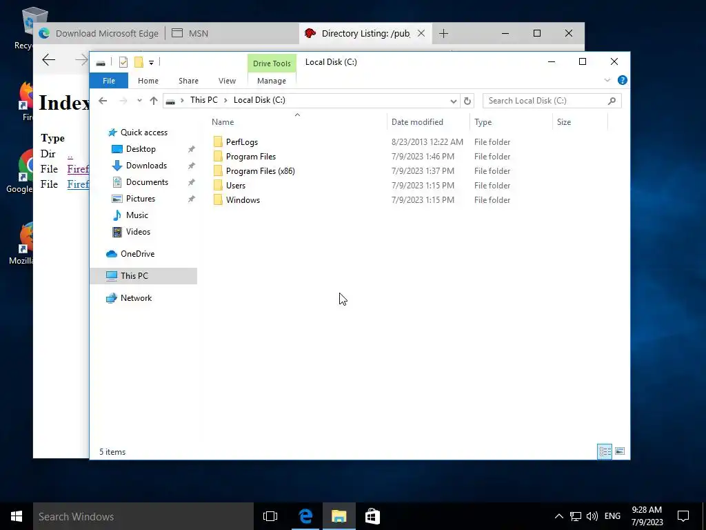
Task: Switch to Download Microsoft Edge browser tab
Action: [99, 33]
